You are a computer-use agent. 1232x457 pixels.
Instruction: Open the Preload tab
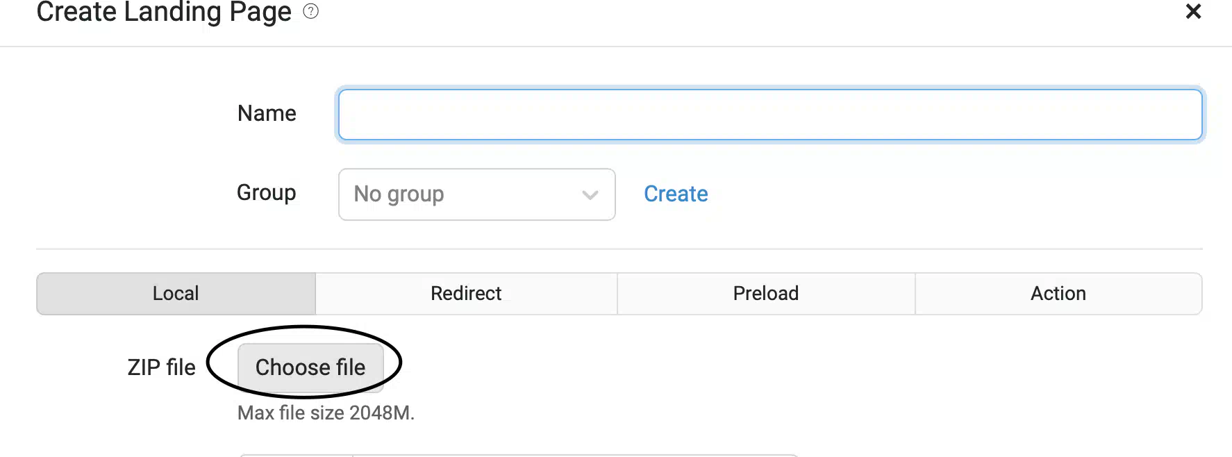pos(766,293)
